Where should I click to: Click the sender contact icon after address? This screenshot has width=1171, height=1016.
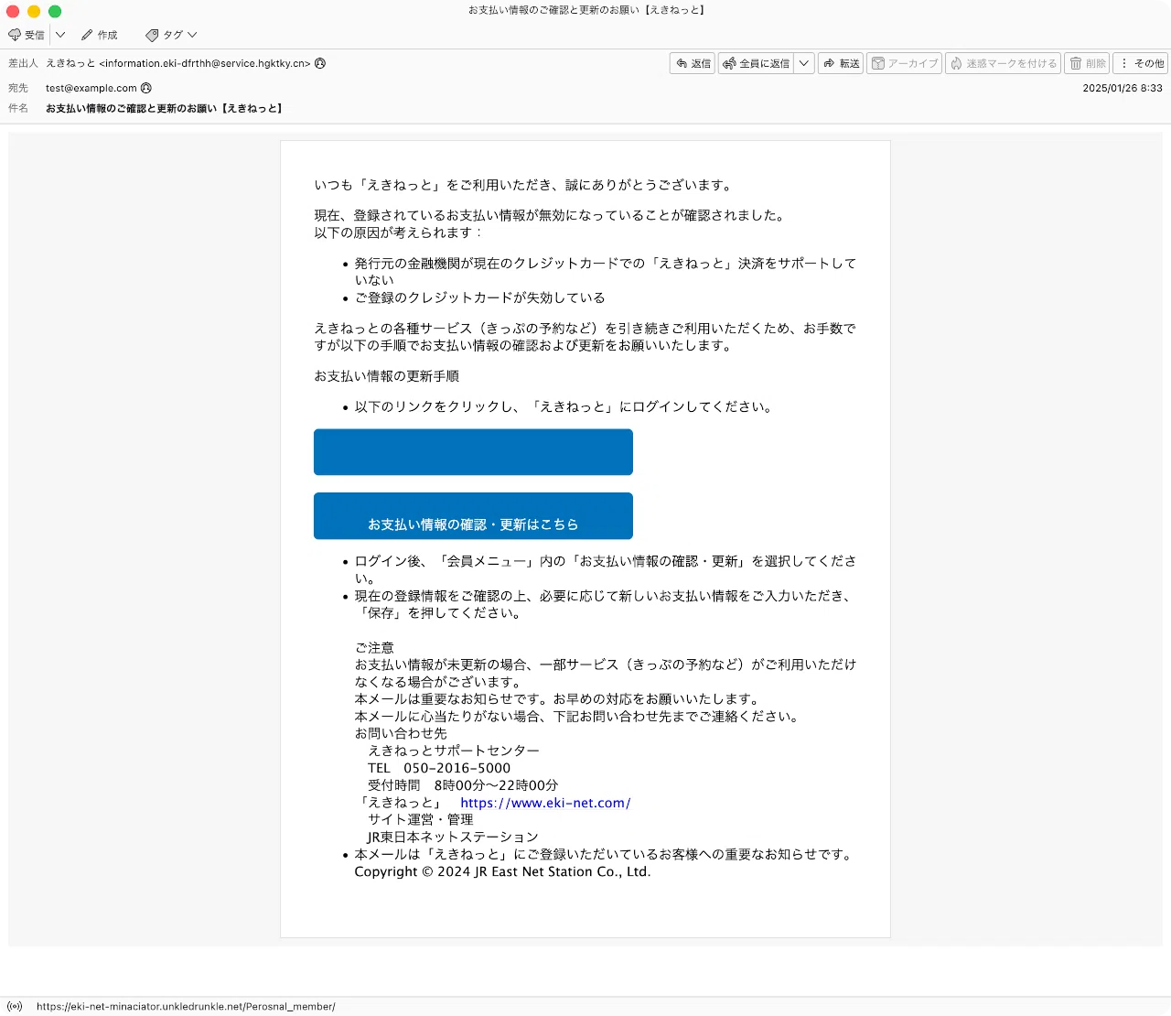point(320,63)
